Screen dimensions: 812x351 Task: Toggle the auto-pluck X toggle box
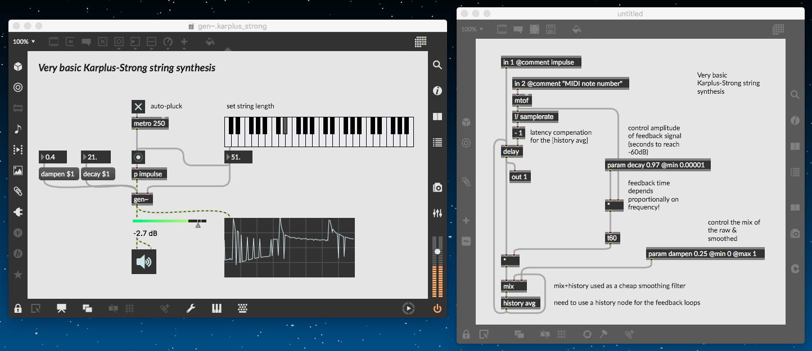(138, 106)
